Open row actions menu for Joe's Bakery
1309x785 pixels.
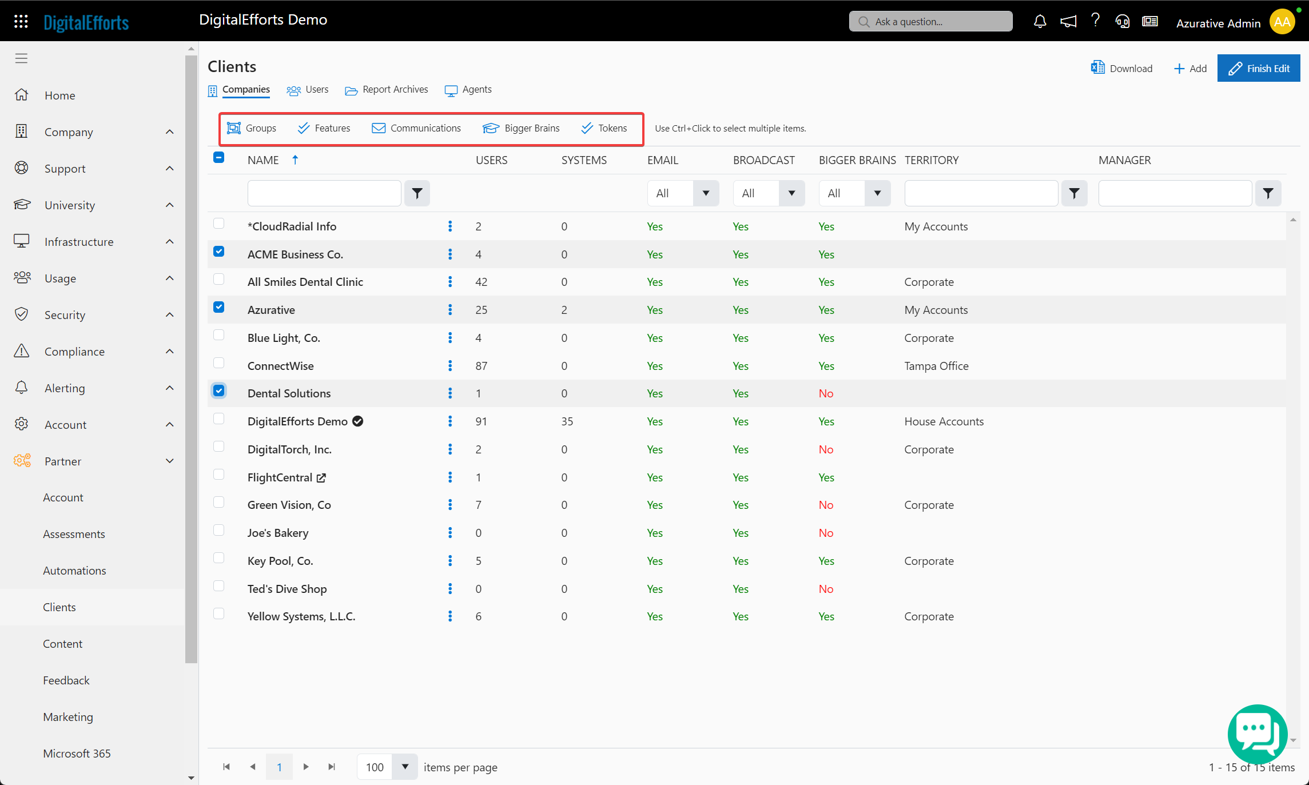click(x=450, y=533)
